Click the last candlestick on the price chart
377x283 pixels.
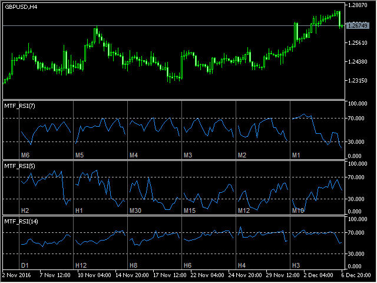coord(340,19)
